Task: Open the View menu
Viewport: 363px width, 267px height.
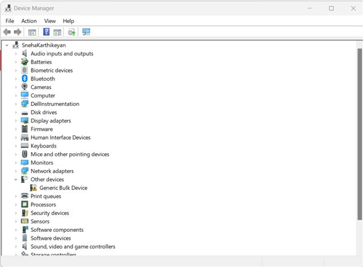Action: (x=50, y=21)
